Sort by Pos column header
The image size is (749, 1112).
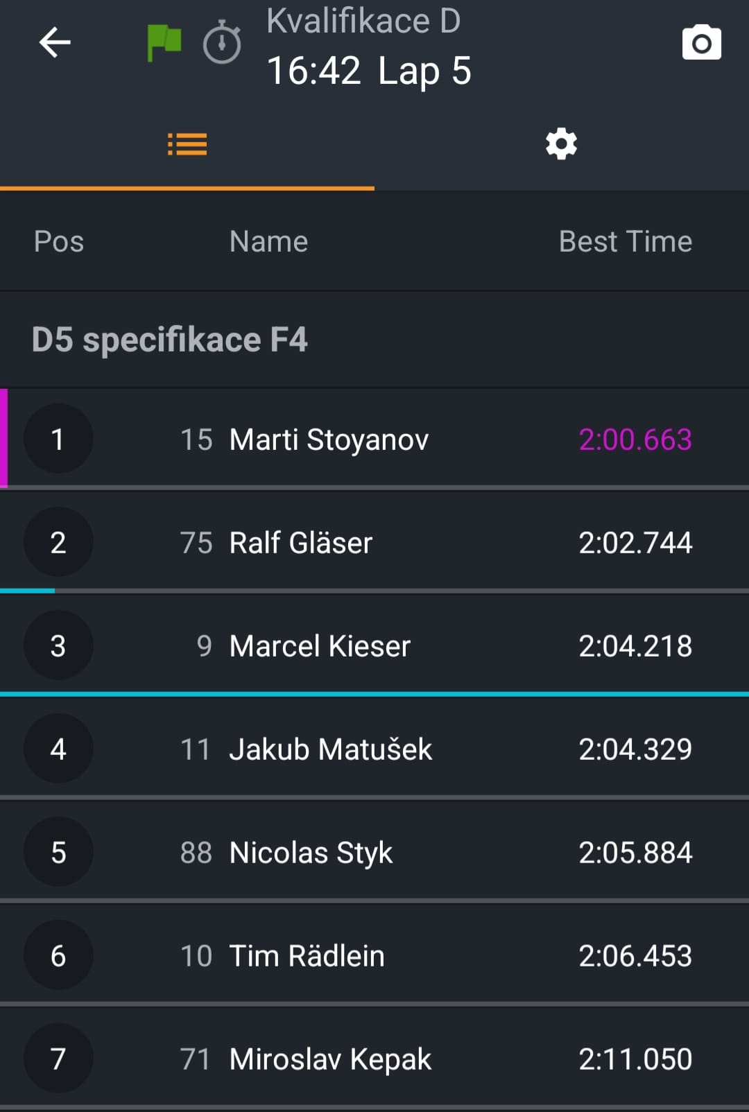click(x=59, y=241)
